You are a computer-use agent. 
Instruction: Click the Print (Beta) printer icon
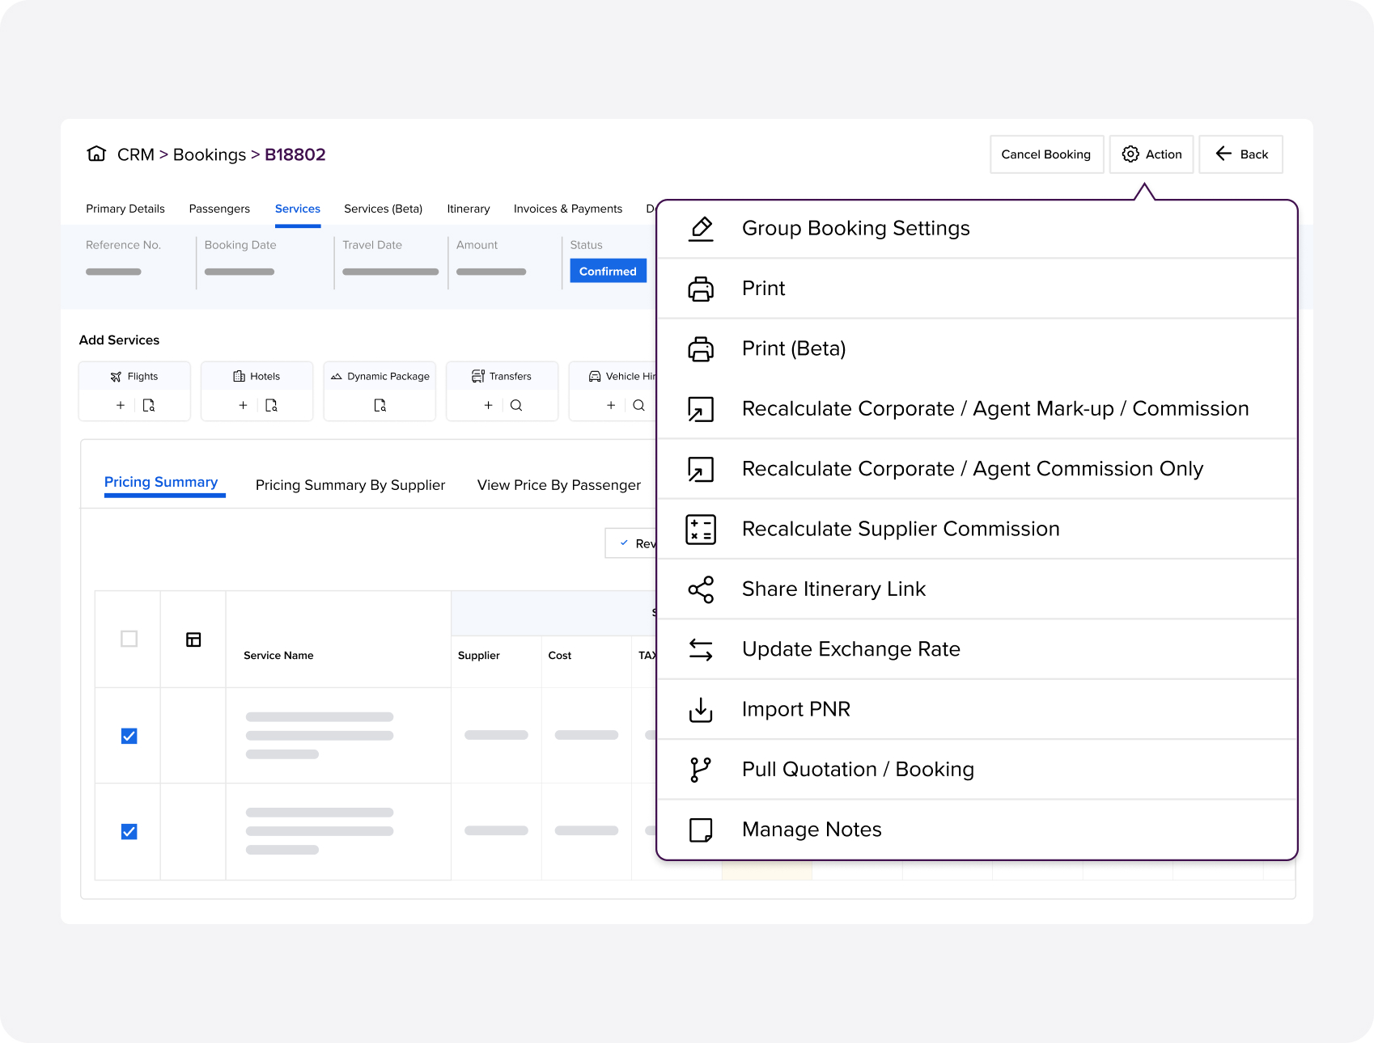[x=701, y=348]
